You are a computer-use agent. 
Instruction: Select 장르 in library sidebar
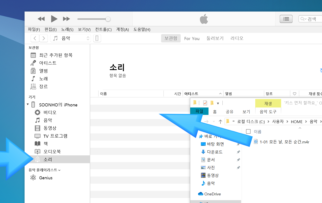(43, 86)
